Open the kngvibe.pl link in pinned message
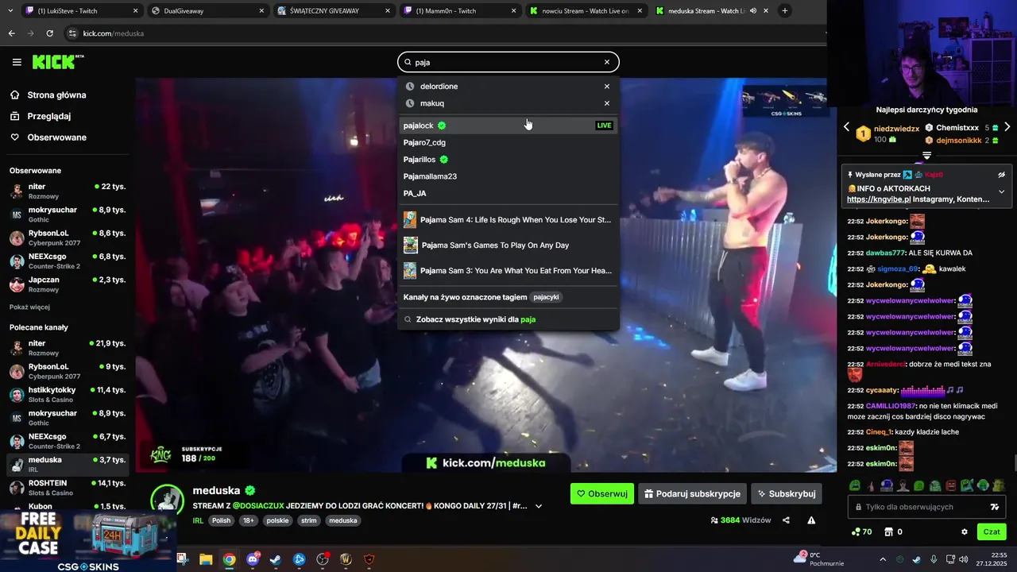Screen dimensions: 1017x572 point(878,199)
